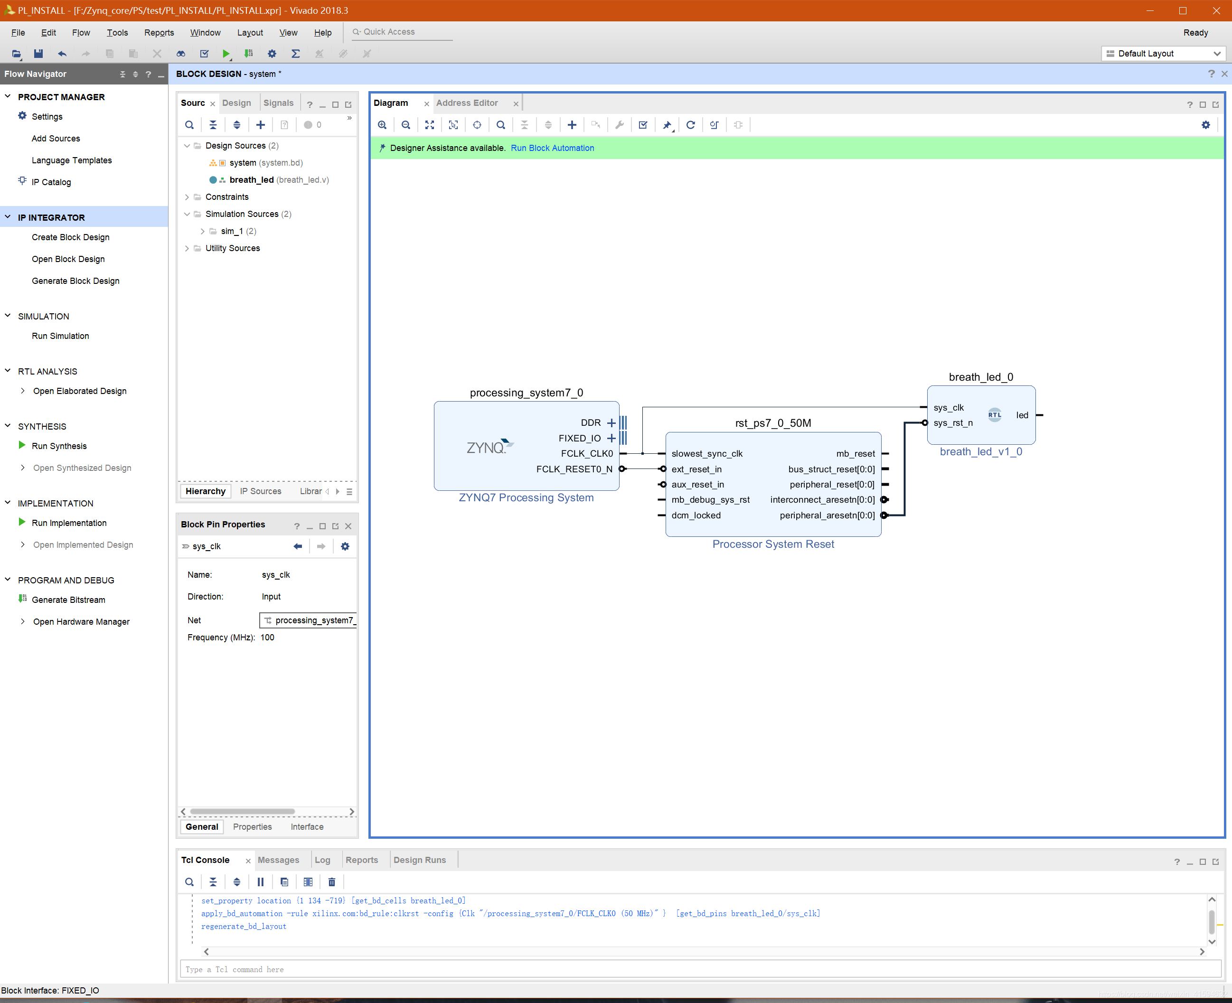Image resolution: width=1232 pixels, height=1003 pixels.
Task: Expand the DDR interface plus on processing_system7_0
Action: (611, 423)
